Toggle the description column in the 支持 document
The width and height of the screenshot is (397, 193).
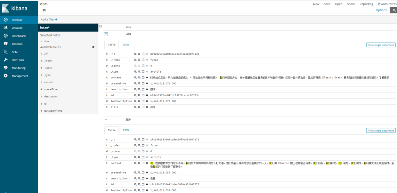pos(143,179)
